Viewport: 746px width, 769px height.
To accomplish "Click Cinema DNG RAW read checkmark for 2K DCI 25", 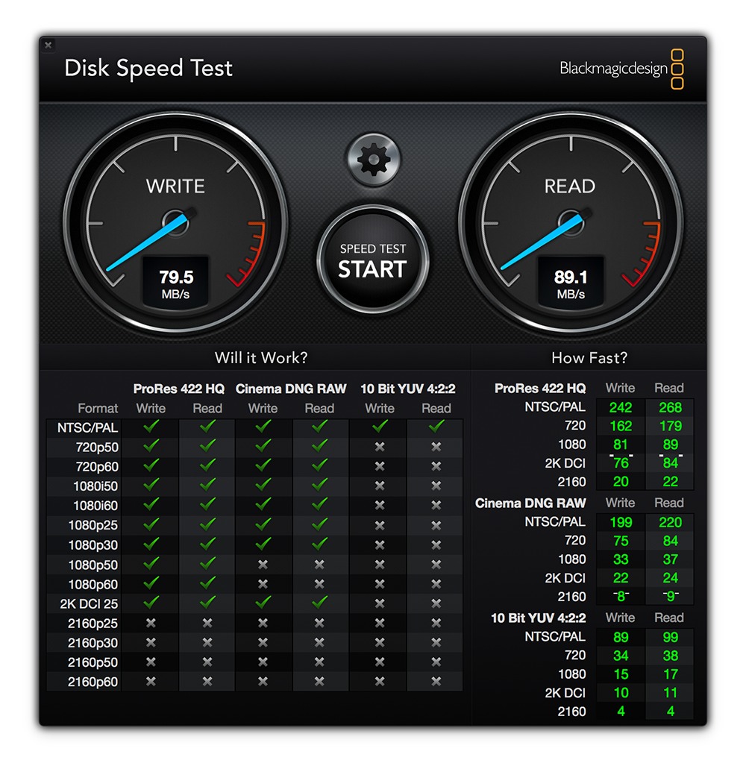I will (x=319, y=602).
